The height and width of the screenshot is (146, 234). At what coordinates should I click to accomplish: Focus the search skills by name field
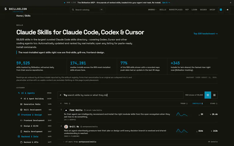(121, 95)
